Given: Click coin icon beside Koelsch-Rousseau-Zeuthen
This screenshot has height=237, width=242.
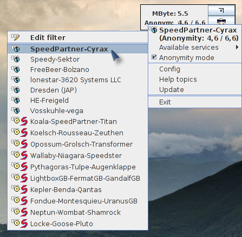Looking at the screenshot, I should 16,132.
